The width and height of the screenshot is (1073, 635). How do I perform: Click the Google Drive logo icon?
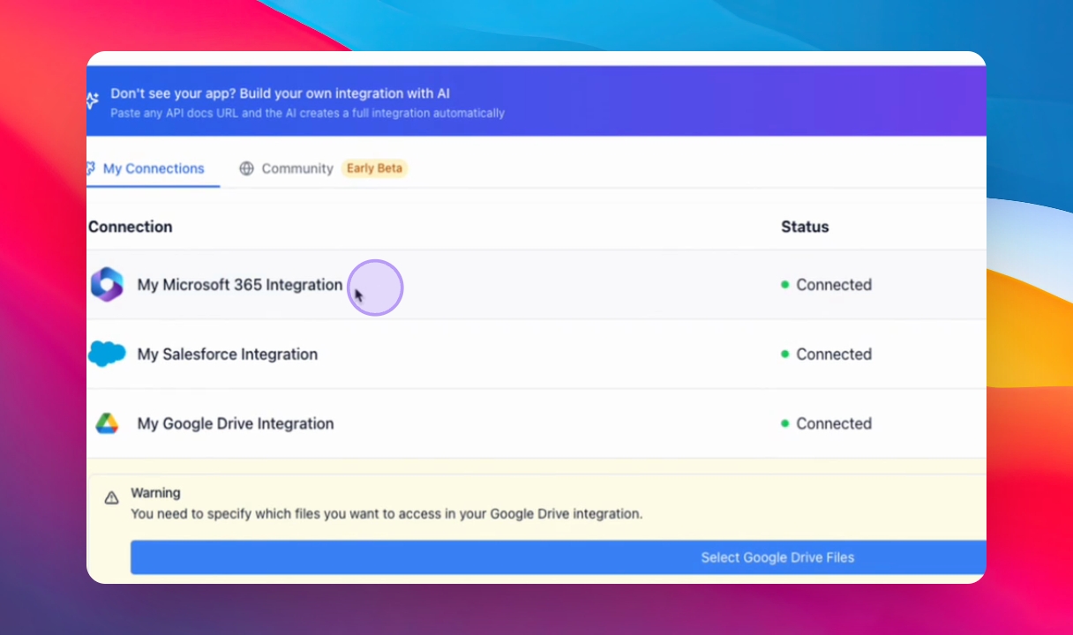(x=107, y=423)
